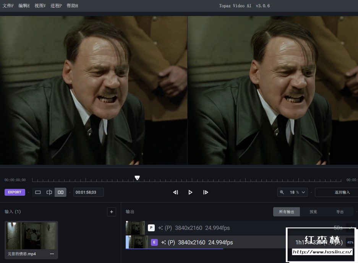Open the 文件F menu
358x263 pixels.
[x=8, y=6]
